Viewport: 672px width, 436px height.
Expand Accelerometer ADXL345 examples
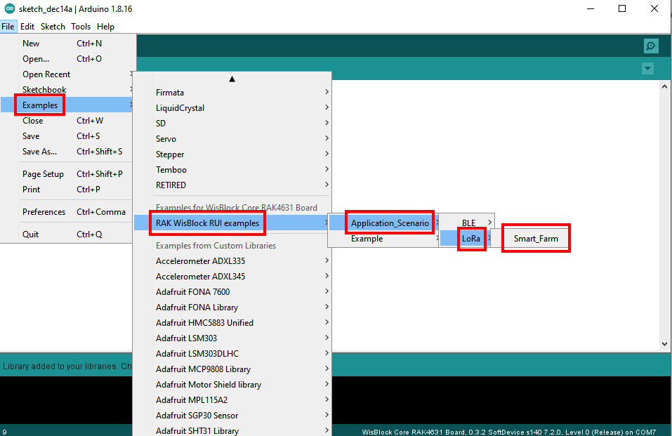click(232, 276)
